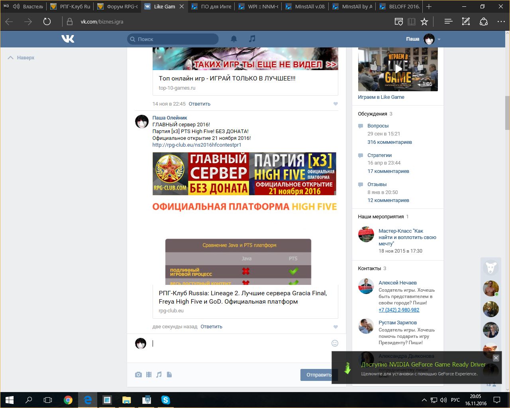
Task: Open Chrome from the taskbar
Action: click(68, 400)
